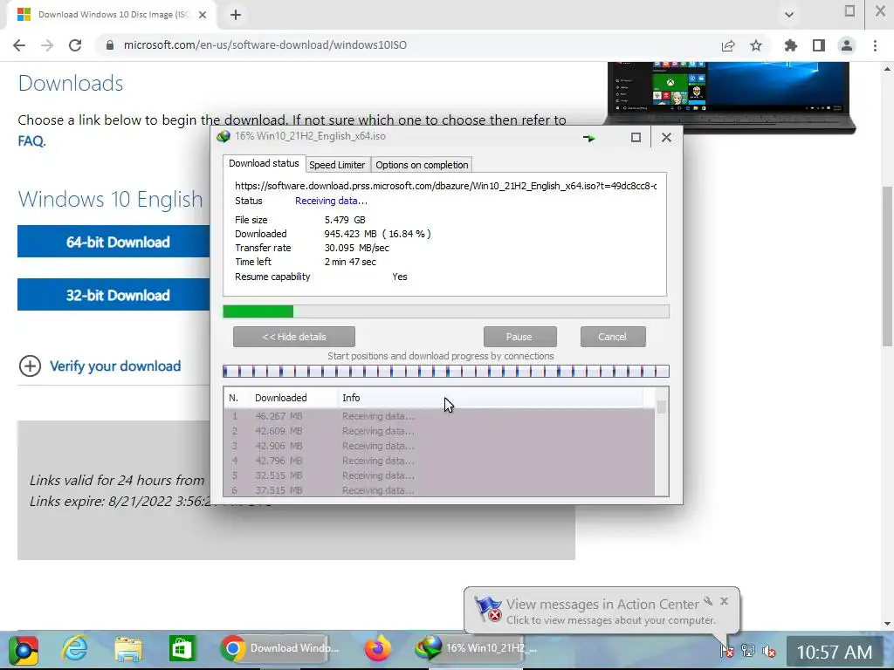Switch to the Speed Limiter tab
This screenshot has width=894, height=670.
point(337,165)
